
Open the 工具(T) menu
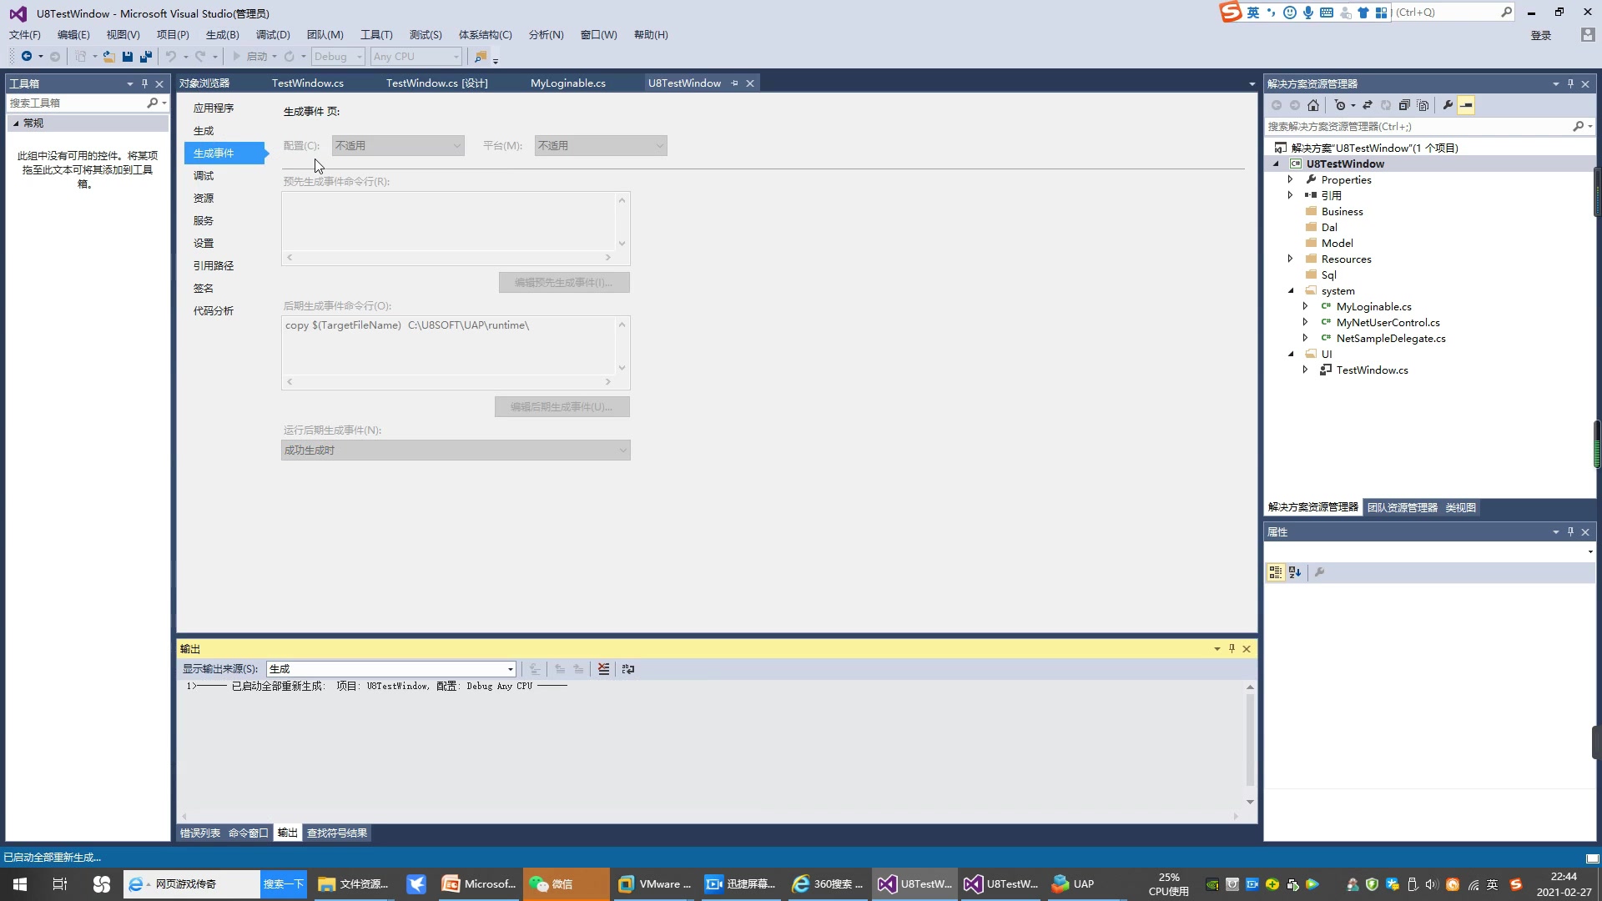[376, 34]
